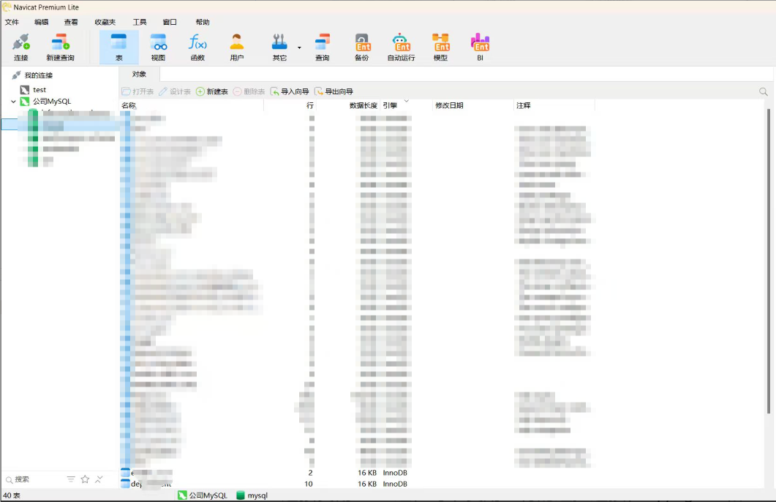Click the 用户 users icon
776x502 pixels.
click(236, 47)
